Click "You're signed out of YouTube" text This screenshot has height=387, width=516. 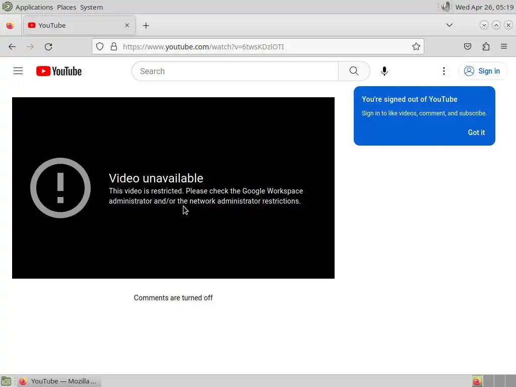coord(409,99)
